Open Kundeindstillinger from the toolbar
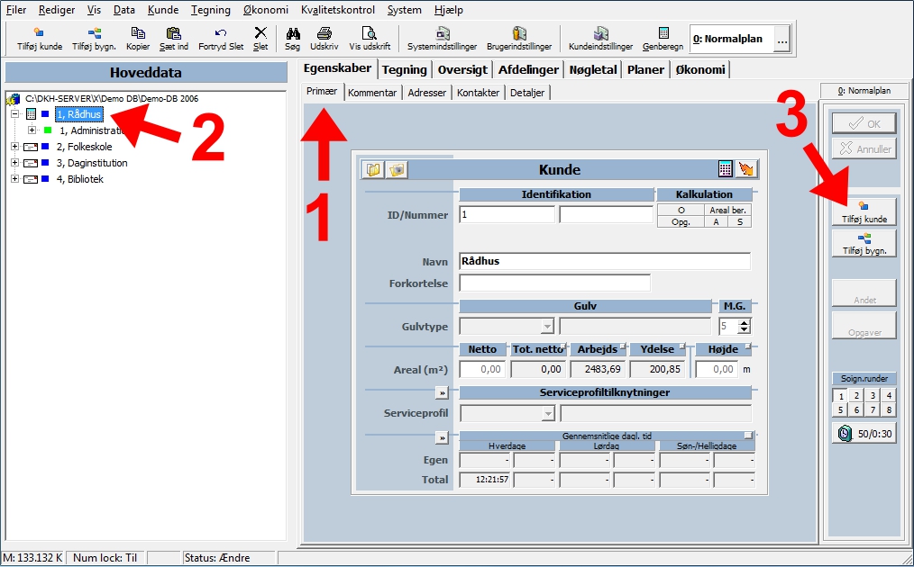 click(600, 39)
